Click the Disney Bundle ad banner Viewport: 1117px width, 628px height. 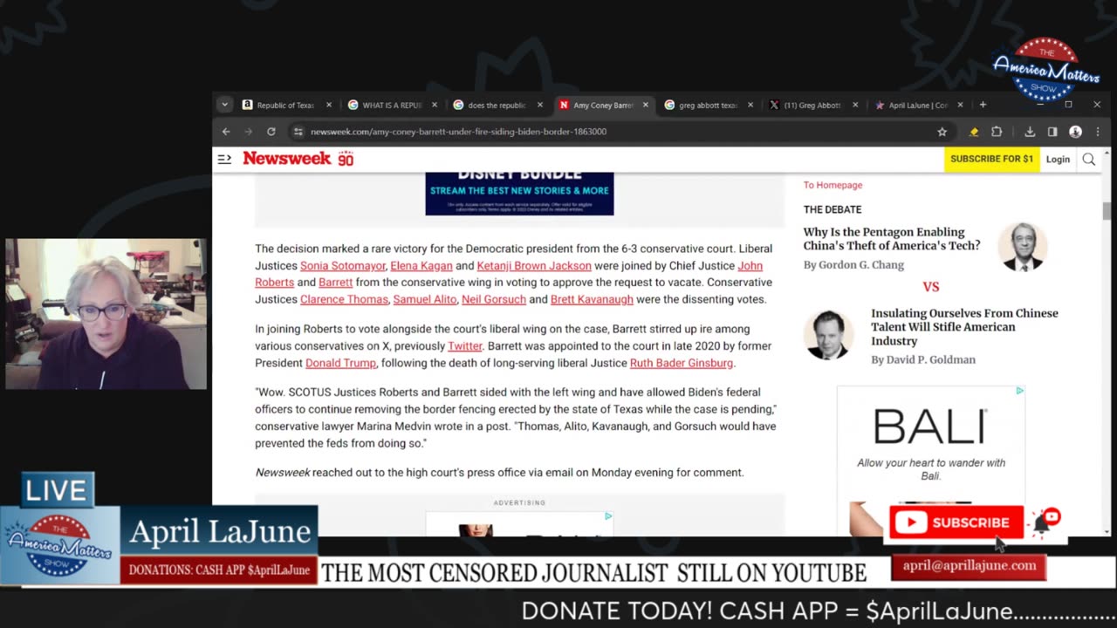pyautogui.click(x=519, y=193)
